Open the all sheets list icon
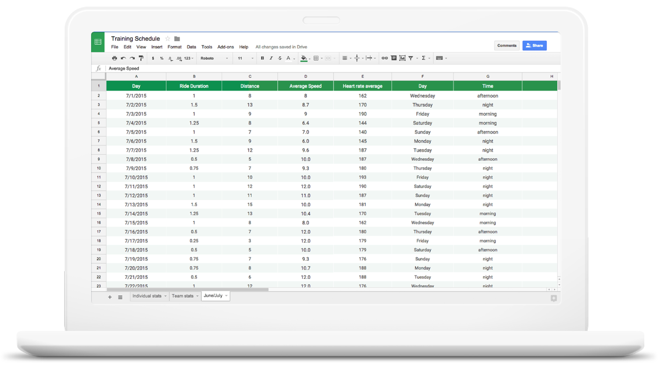The image size is (658, 370). [120, 297]
